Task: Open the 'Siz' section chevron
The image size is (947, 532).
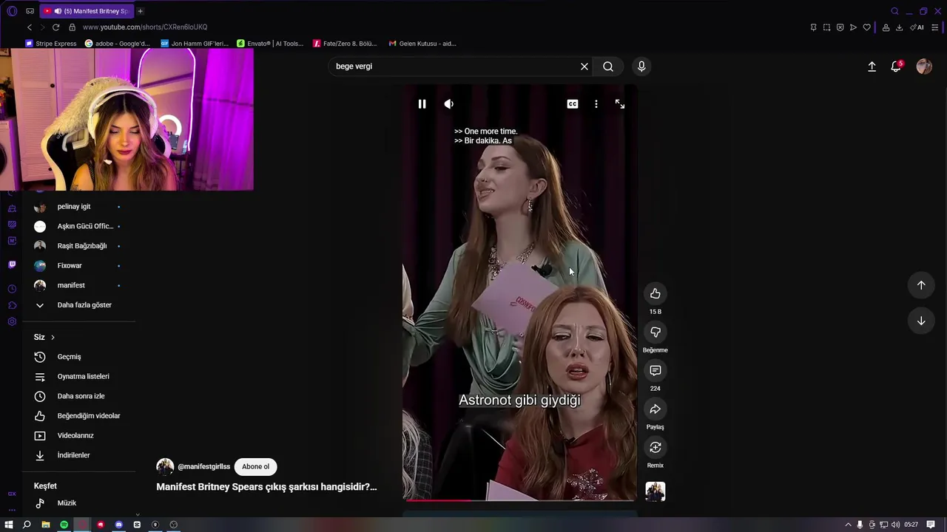Action: [53, 338]
